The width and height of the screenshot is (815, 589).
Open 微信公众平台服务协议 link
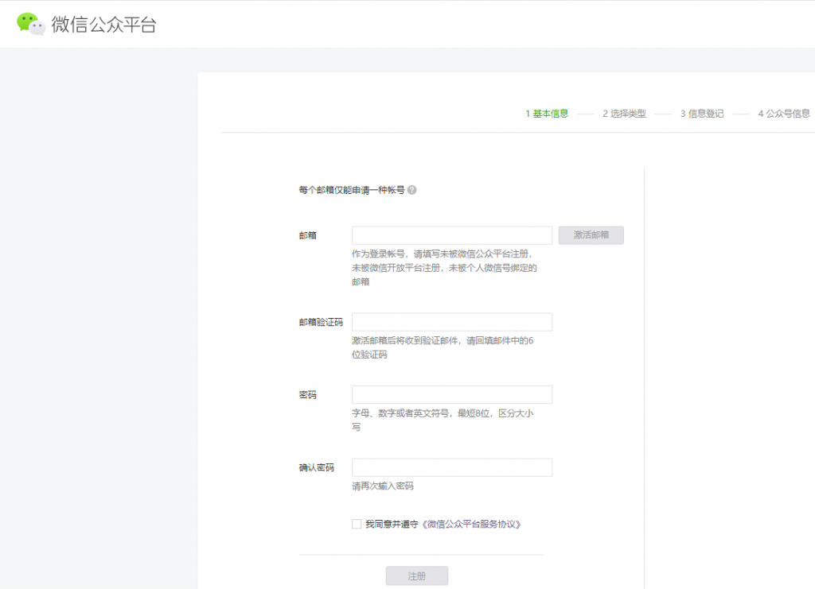click(471, 524)
